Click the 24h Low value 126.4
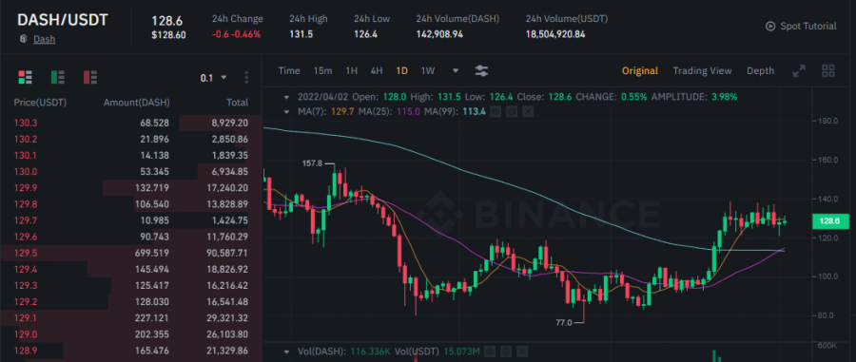Screen dimensions: 856x362 point(366,34)
